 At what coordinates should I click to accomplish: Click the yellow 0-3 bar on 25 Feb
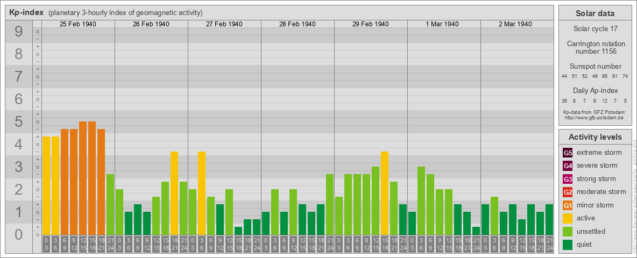tap(46, 186)
